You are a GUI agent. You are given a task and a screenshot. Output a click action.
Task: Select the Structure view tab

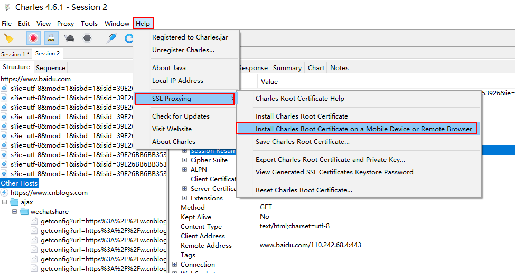point(16,67)
